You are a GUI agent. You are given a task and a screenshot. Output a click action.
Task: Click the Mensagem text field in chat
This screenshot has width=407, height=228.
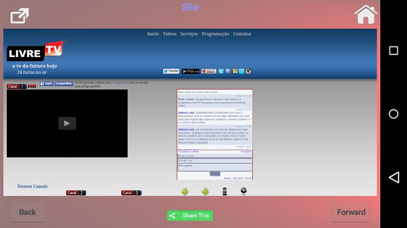click(x=215, y=167)
